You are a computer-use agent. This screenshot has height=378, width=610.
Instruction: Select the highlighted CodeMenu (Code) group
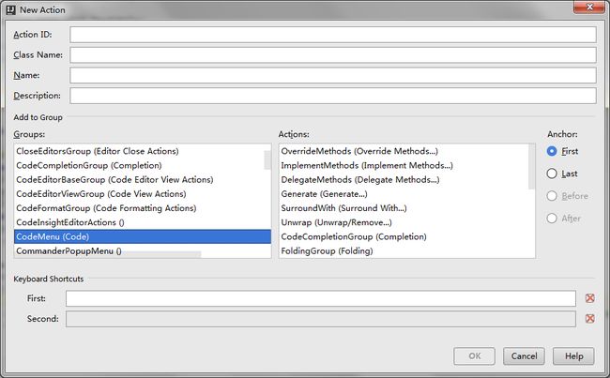pyautogui.click(x=143, y=236)
